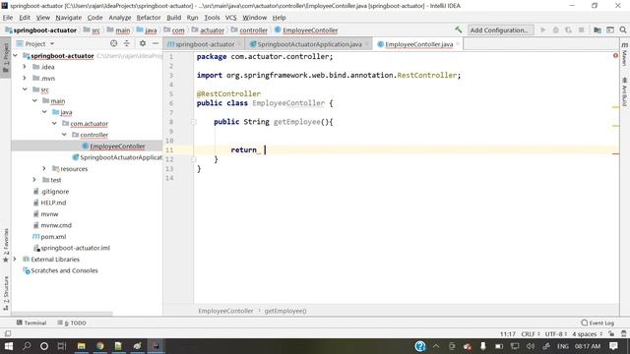Open Windows Start menu

pos(9,346)
